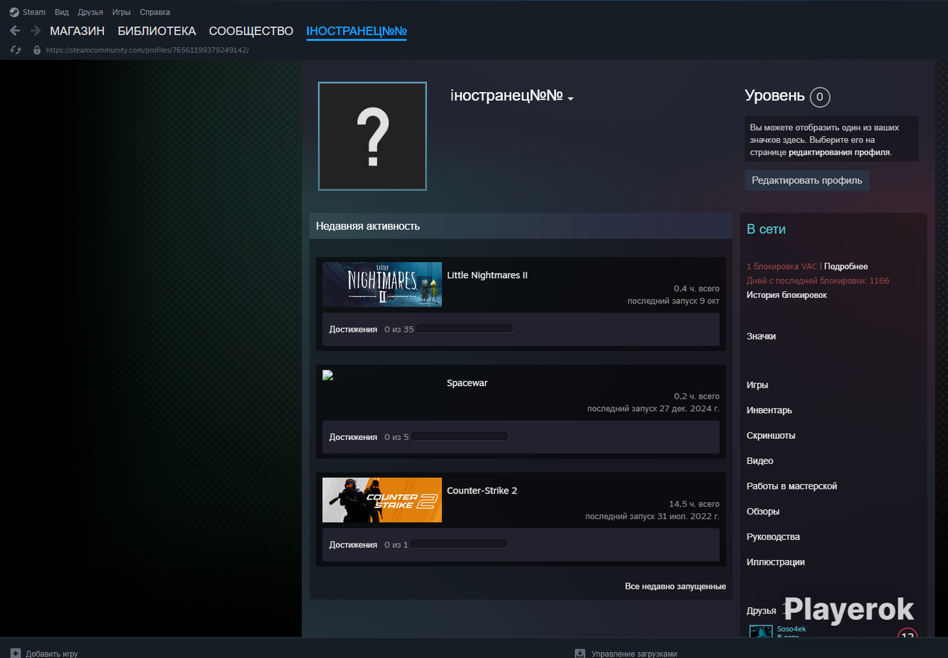The height and width of the screenshot is (658, 948).
Task: Click Дней с последней блокировки: 1166 text
Action: coord(818,281)
